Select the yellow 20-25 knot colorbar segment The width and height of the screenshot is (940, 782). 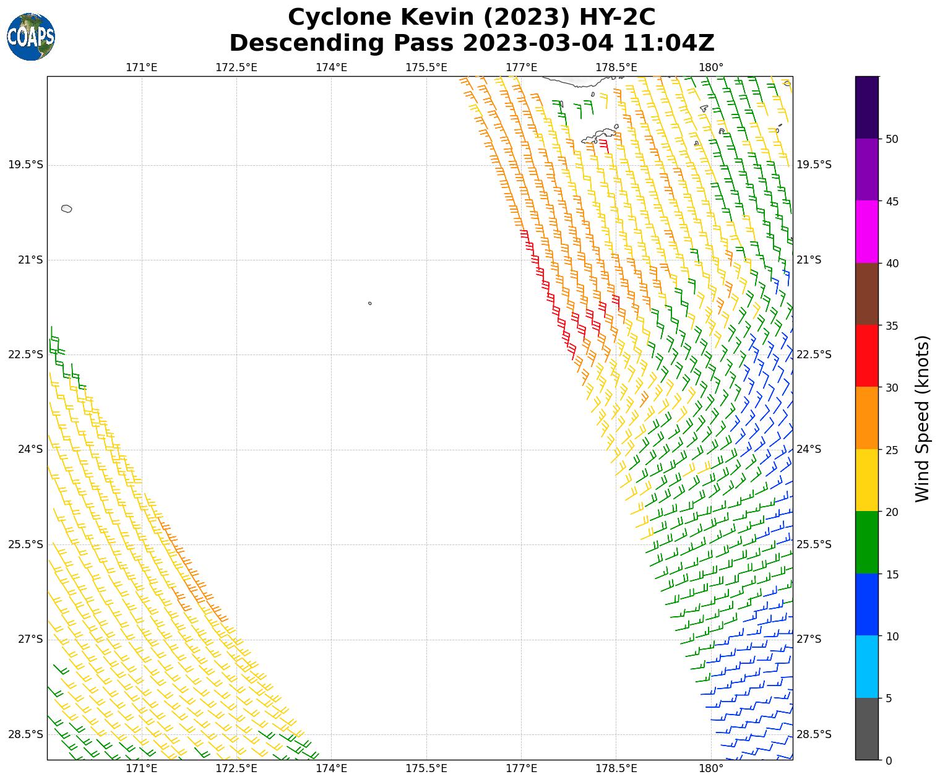click(x=866, y=480)
